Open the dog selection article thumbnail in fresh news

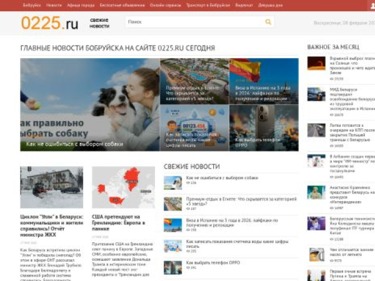[172, 182]
